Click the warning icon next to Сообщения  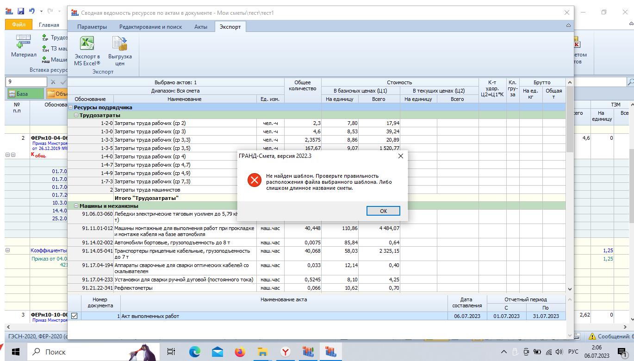tap(591, 336)
